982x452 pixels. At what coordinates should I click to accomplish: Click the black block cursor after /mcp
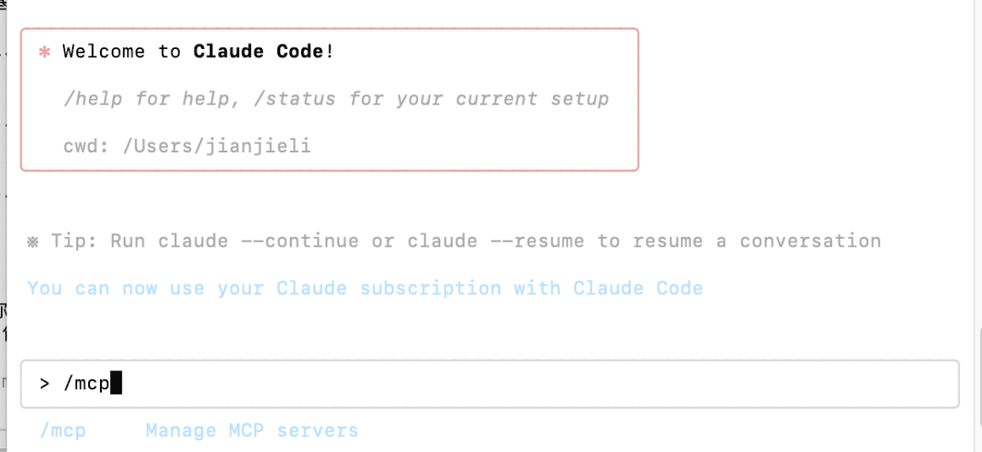click(x=115, y=384)
